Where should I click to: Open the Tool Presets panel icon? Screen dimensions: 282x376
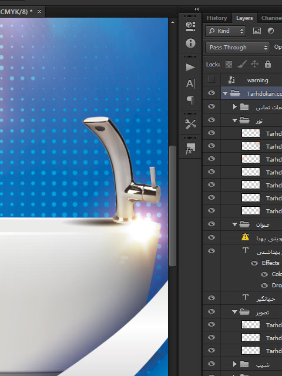pos(190,124)
